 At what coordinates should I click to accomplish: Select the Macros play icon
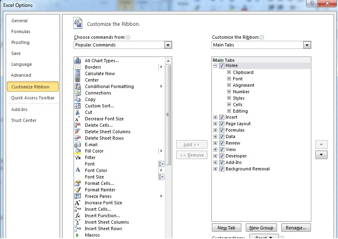(77, 235)
